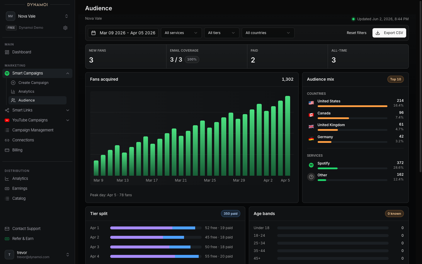
Task: Click the list icon beside Catalog
Action: point(7,199)
